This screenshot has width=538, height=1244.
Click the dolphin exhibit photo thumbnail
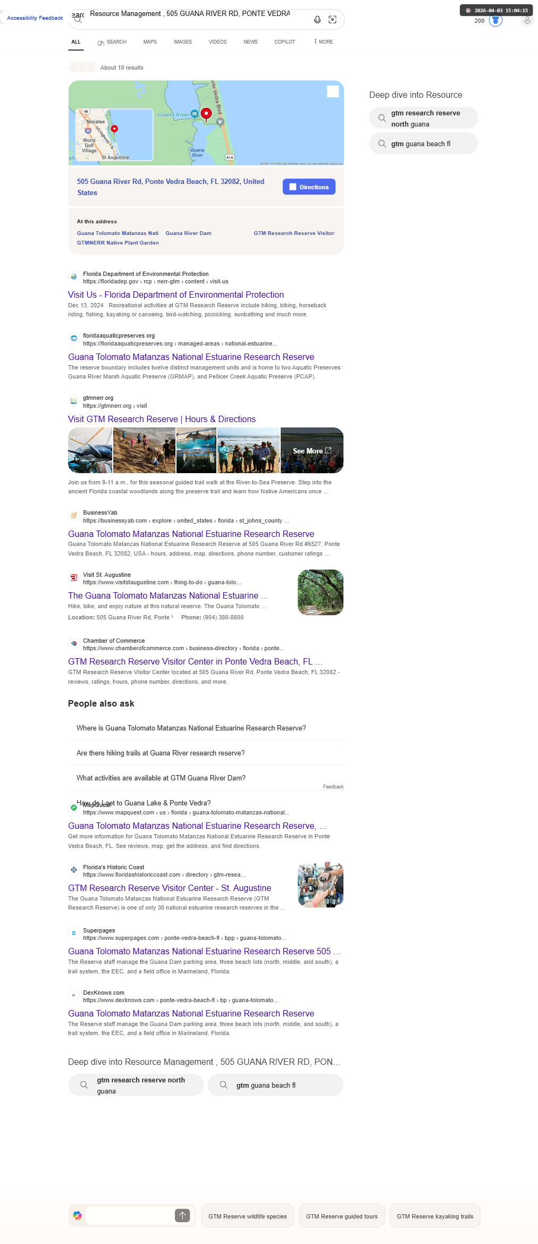click(x=196, y=450)
